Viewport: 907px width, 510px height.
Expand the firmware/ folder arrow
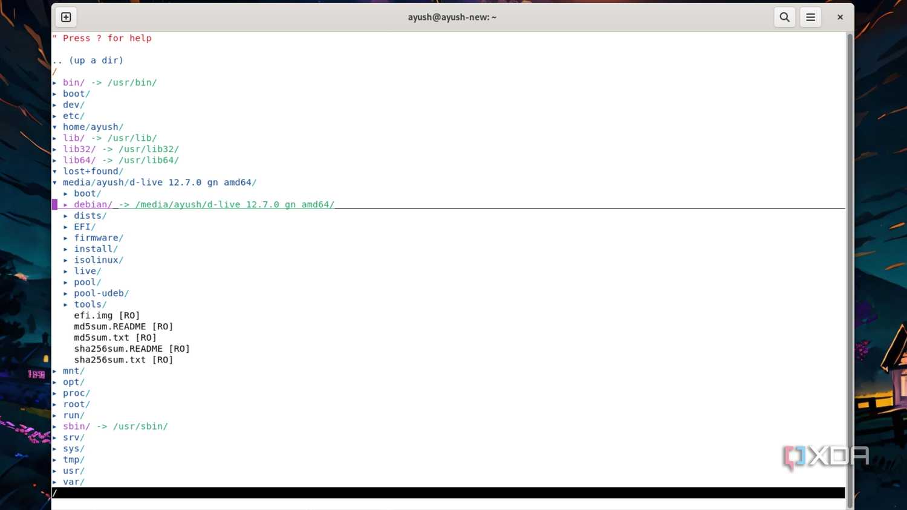[65, 238]
